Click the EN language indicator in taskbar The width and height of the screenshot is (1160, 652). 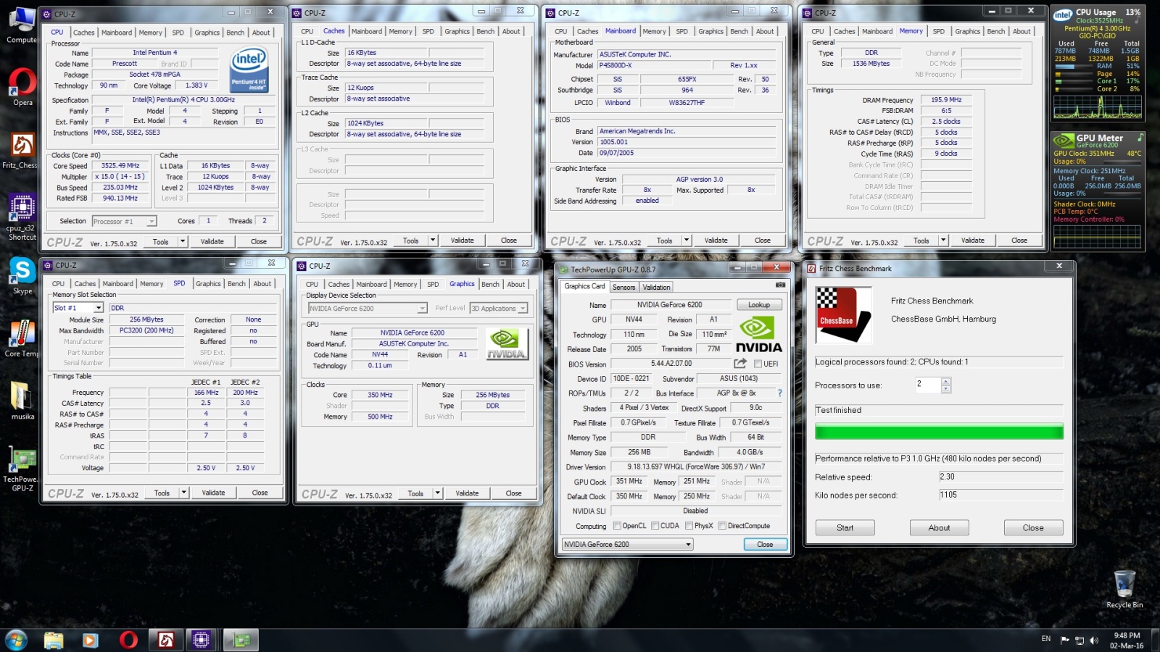tap(1046, 639)
